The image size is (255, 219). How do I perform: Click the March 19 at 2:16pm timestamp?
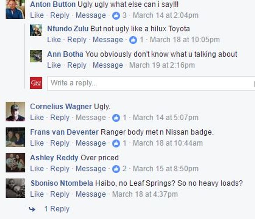coord(162,65)
